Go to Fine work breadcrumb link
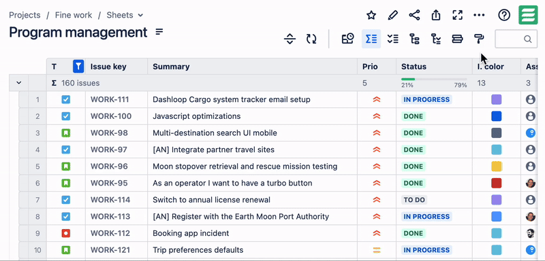545x261 pixels. pyautogui.click(x=74, y=15)
